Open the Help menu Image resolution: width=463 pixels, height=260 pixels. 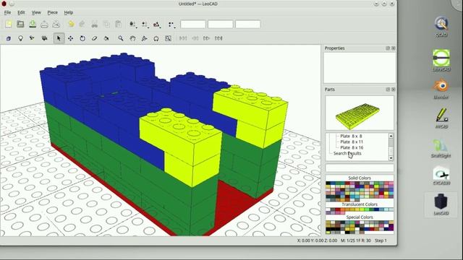(x=69, y=12)
